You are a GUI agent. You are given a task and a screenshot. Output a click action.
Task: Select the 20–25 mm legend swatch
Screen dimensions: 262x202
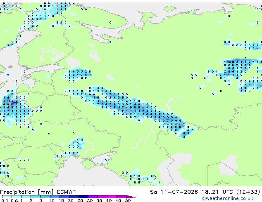(74, 197)
